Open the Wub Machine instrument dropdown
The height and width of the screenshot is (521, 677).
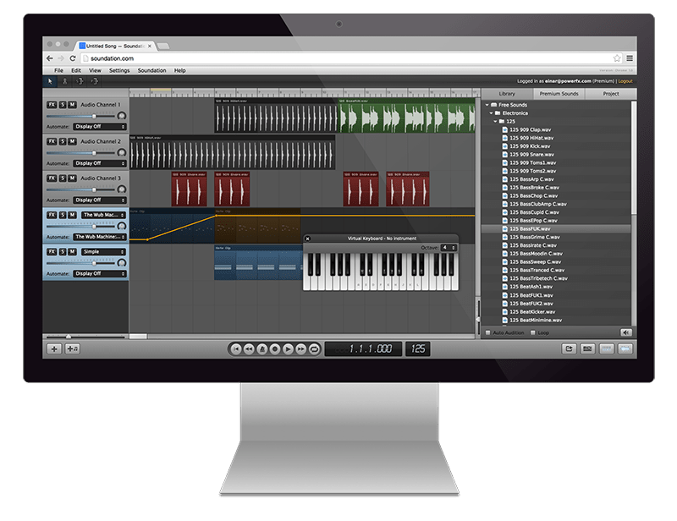pyautogui.click(x=103, y=215)
